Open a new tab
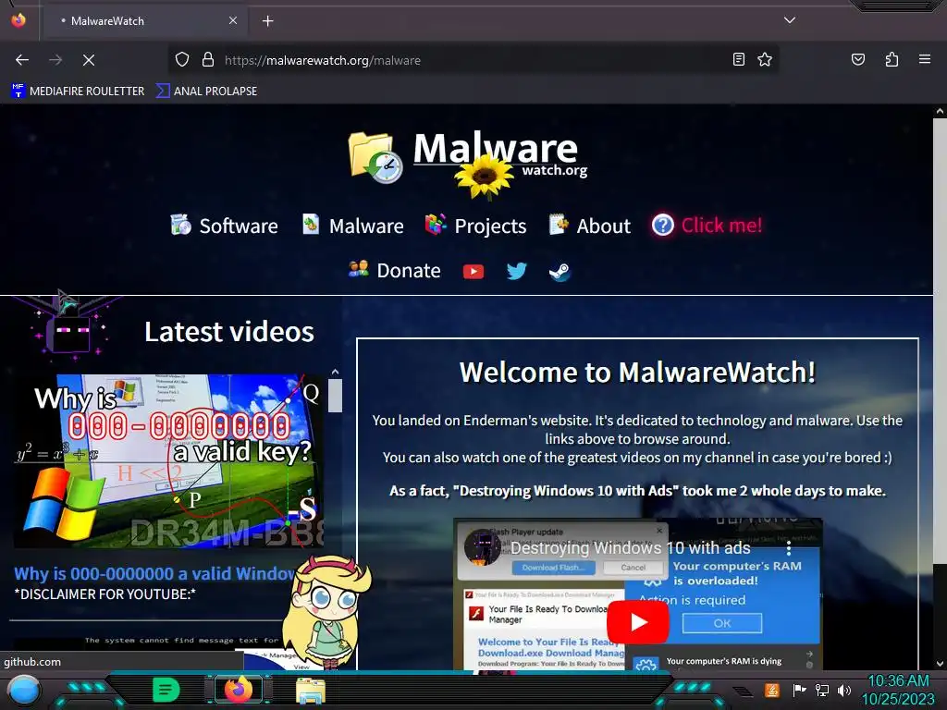The height and width of the screenshot is (710, 947). (267, 21)
